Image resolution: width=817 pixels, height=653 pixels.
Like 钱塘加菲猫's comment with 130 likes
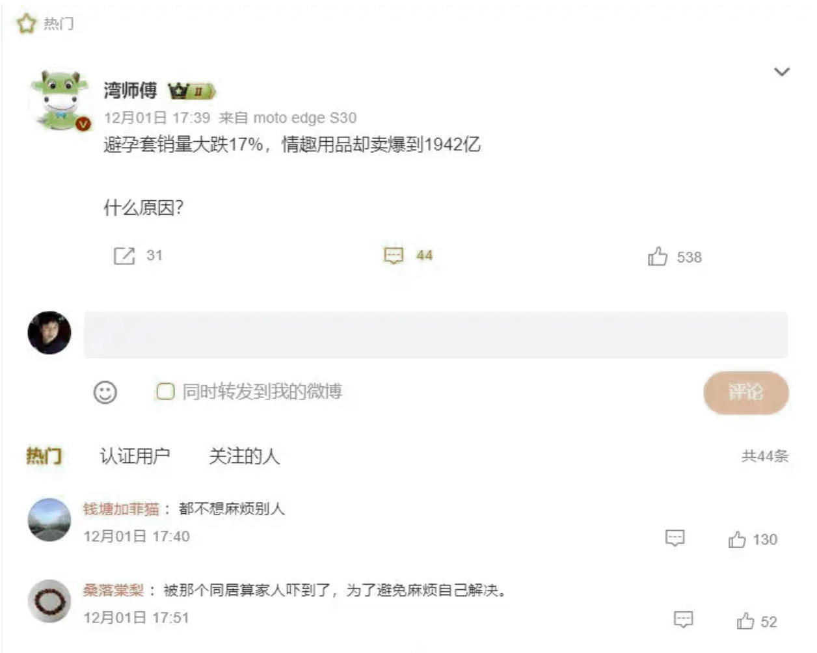pyautogui.click(x=737, y=539)
